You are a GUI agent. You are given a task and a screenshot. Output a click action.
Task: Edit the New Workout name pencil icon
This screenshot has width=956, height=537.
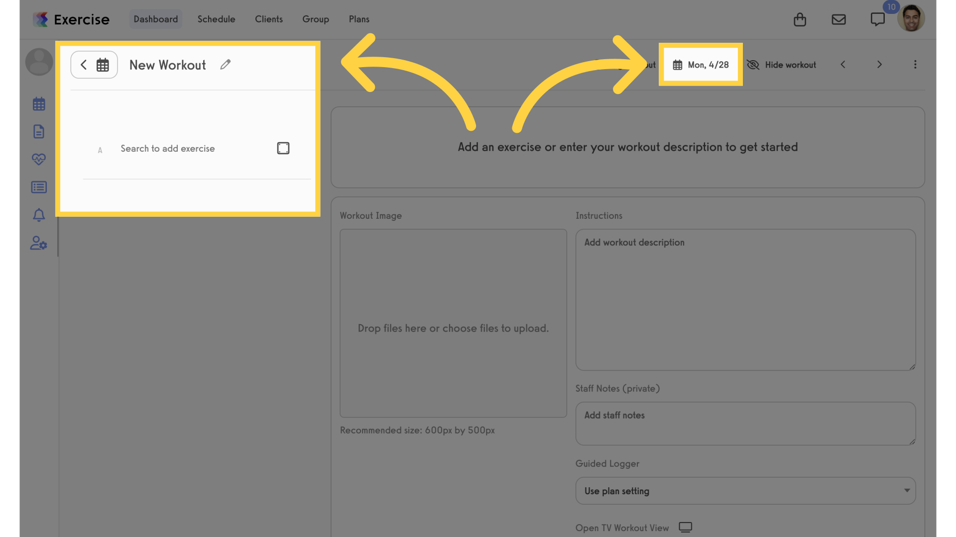[225, 65]
